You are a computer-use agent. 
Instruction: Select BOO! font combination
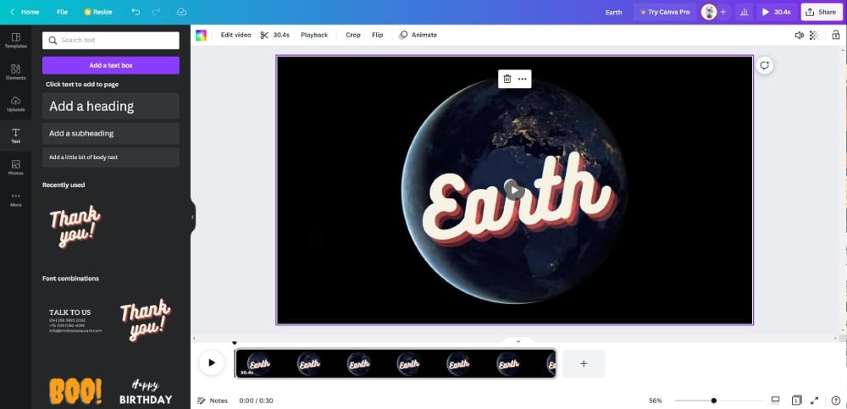click(x=75, y=391)
